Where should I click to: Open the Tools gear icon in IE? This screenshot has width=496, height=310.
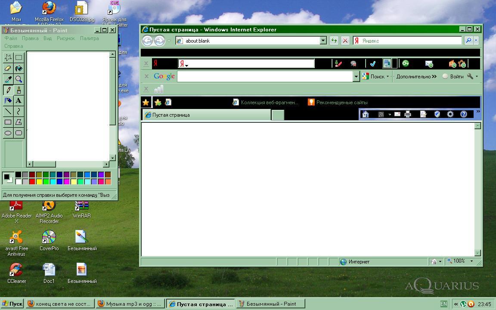[x=450, y=114]
